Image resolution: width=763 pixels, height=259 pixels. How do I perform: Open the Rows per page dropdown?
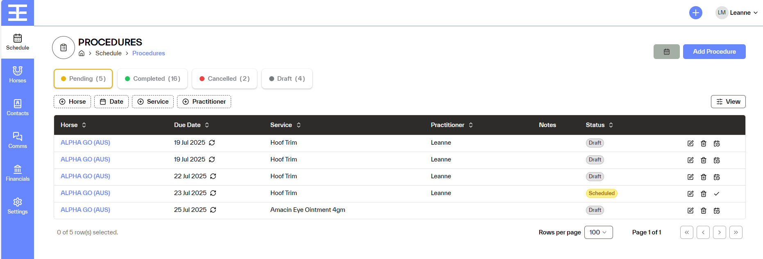point(598,232)
